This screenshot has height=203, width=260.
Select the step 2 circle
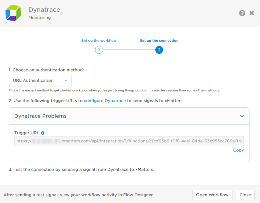coord(159,50)
